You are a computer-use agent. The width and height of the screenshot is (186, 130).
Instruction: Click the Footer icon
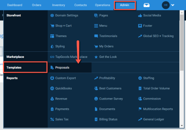point(140,26)
